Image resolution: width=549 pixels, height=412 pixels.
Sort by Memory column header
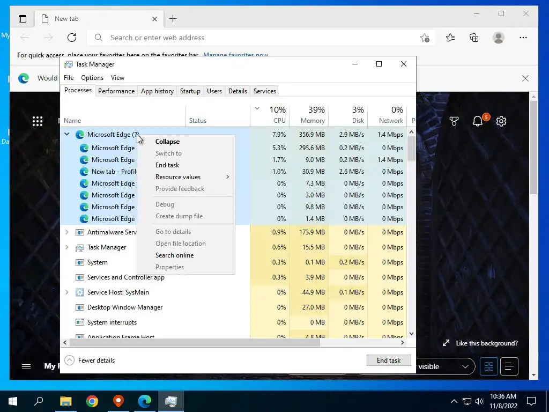[x=309, y=115]
